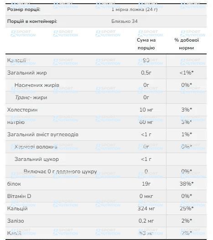
Task: Click the '% добової норми' column header
Action: (187, 44)
